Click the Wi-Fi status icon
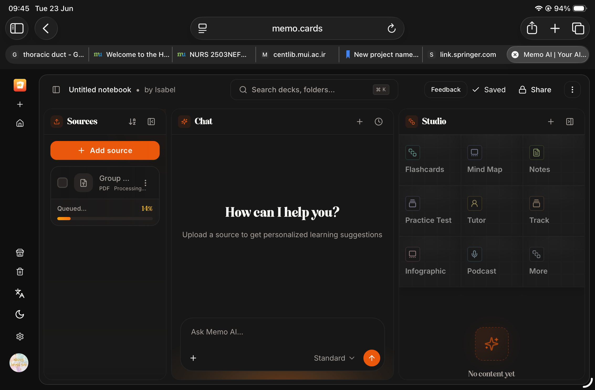The image size is (595, 390). tap(539, 8)
